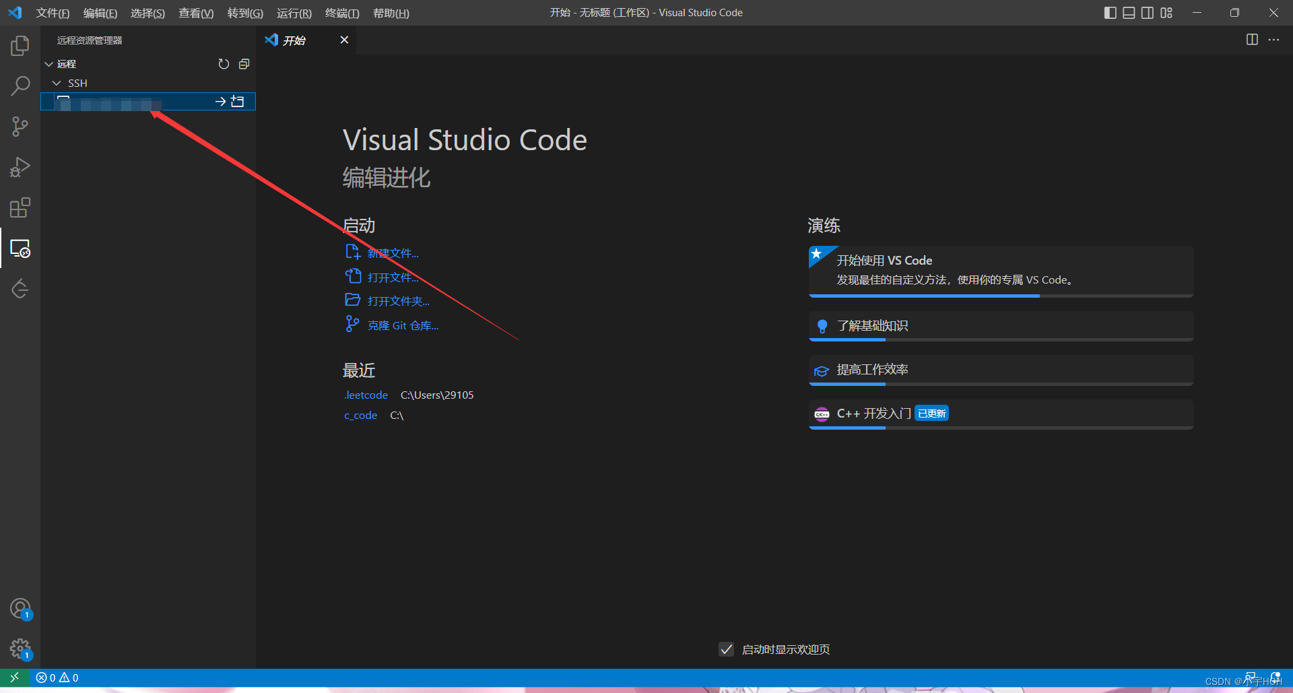Close the 开始 tab
This screenshot has height=693, width=1293.
344,40
